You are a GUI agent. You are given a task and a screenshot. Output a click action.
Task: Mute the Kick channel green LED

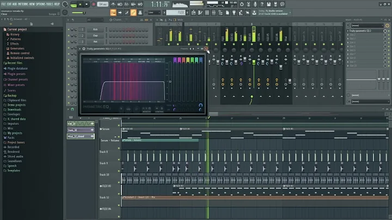(x=69, y=29)
